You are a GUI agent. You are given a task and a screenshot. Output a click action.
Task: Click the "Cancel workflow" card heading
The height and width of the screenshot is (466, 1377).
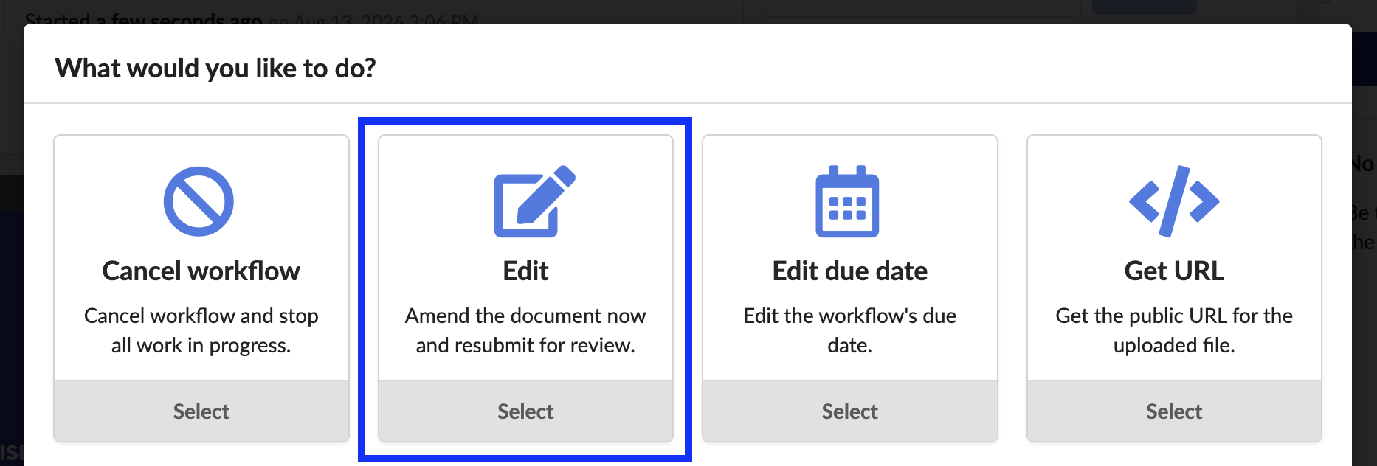pos(201,271)
